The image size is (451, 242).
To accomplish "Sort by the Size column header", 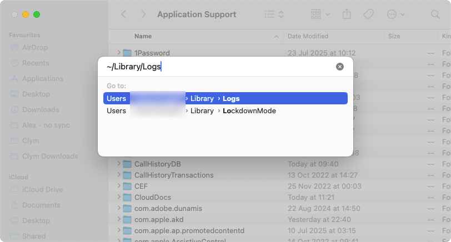I will 394,36.
